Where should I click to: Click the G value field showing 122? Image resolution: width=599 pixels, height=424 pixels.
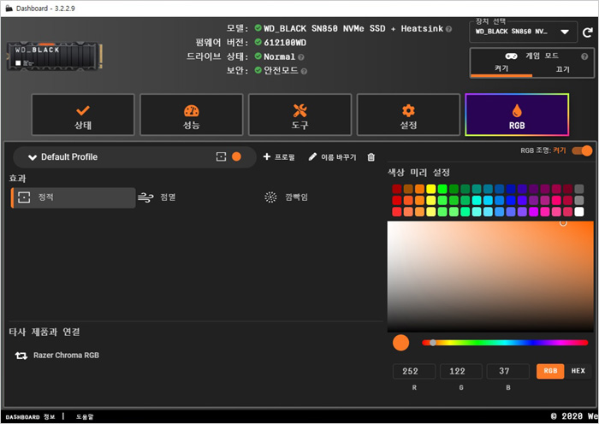point(461,371)
